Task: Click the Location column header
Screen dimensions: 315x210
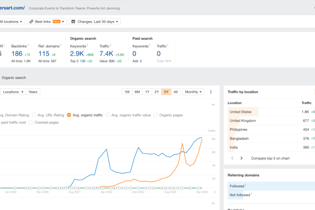Action: [x=235, y=103]
